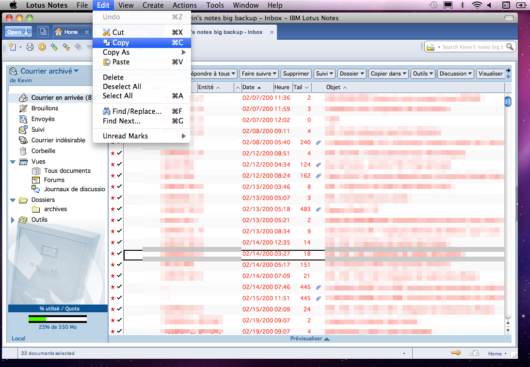
Task: Click the volume speaker menu bar icon
Action: tap(490, 5)
